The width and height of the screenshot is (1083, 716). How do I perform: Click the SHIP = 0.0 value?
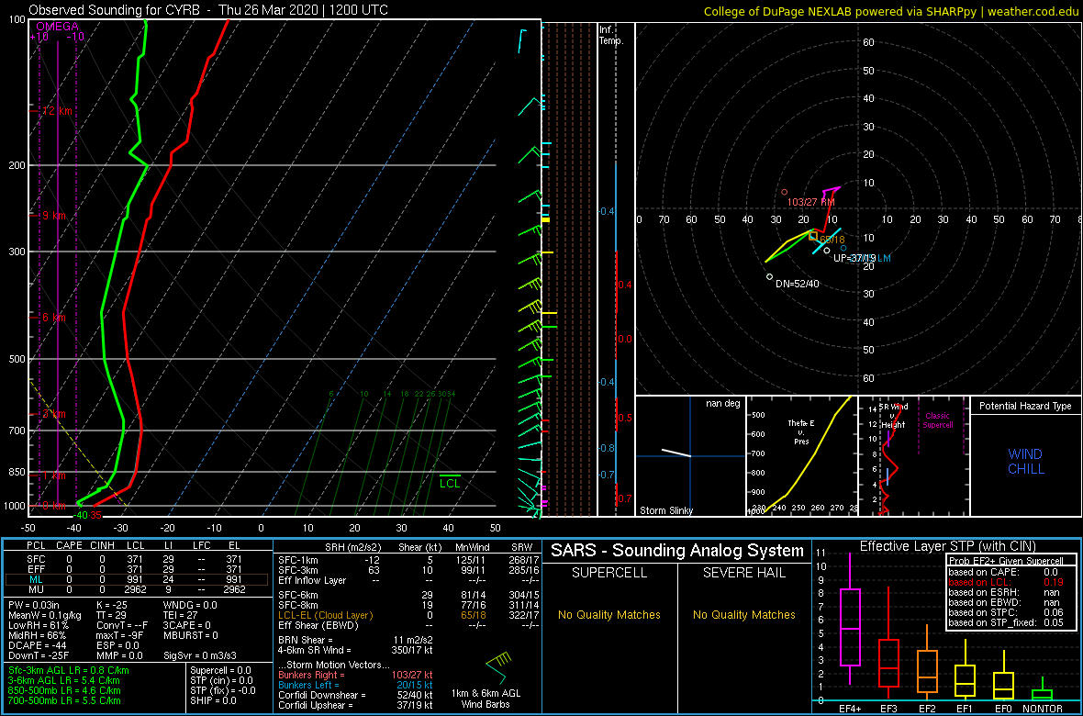[215, 699]
